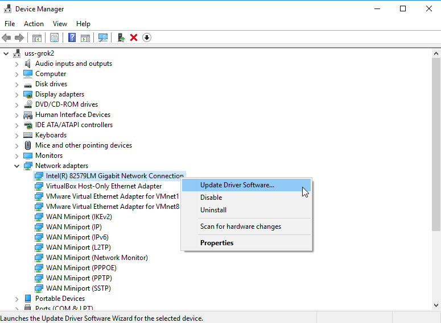441x323 pixels.
Task: Click the Disable down-arrow toolbar icon
Action: coord(147,37)
